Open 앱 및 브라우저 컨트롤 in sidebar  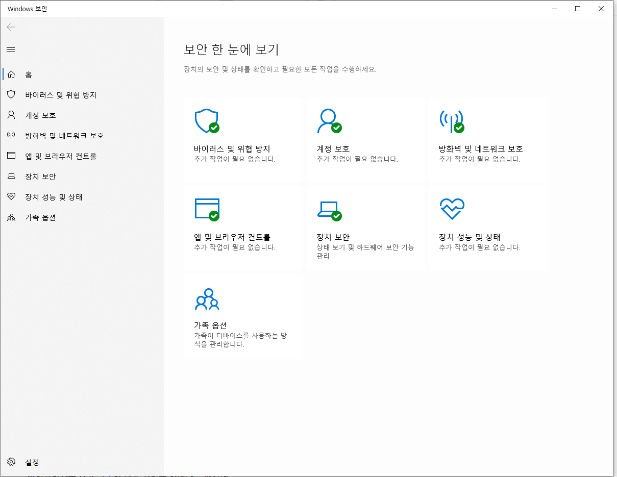82,156
